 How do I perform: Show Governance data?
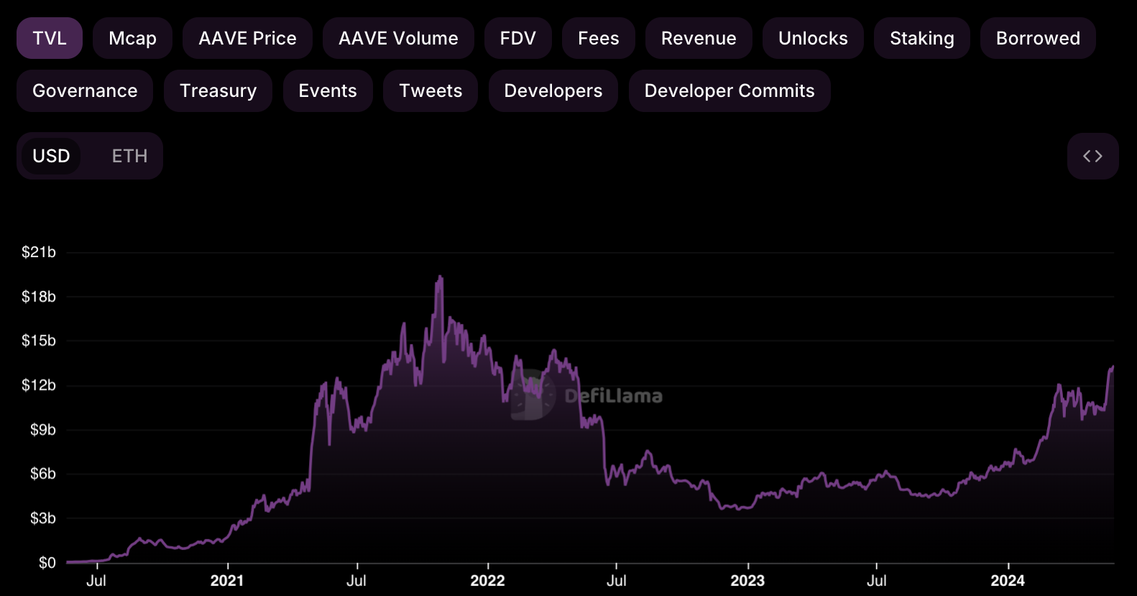click(85, 90)
